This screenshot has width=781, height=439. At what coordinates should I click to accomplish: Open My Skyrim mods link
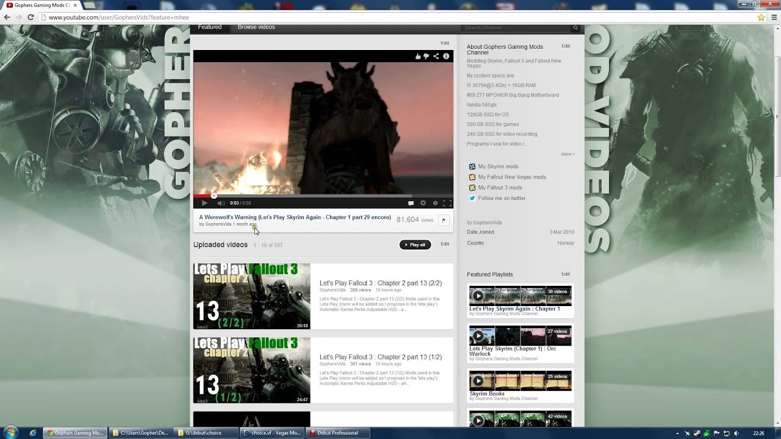pyautogui.click(x=498, y=166)
